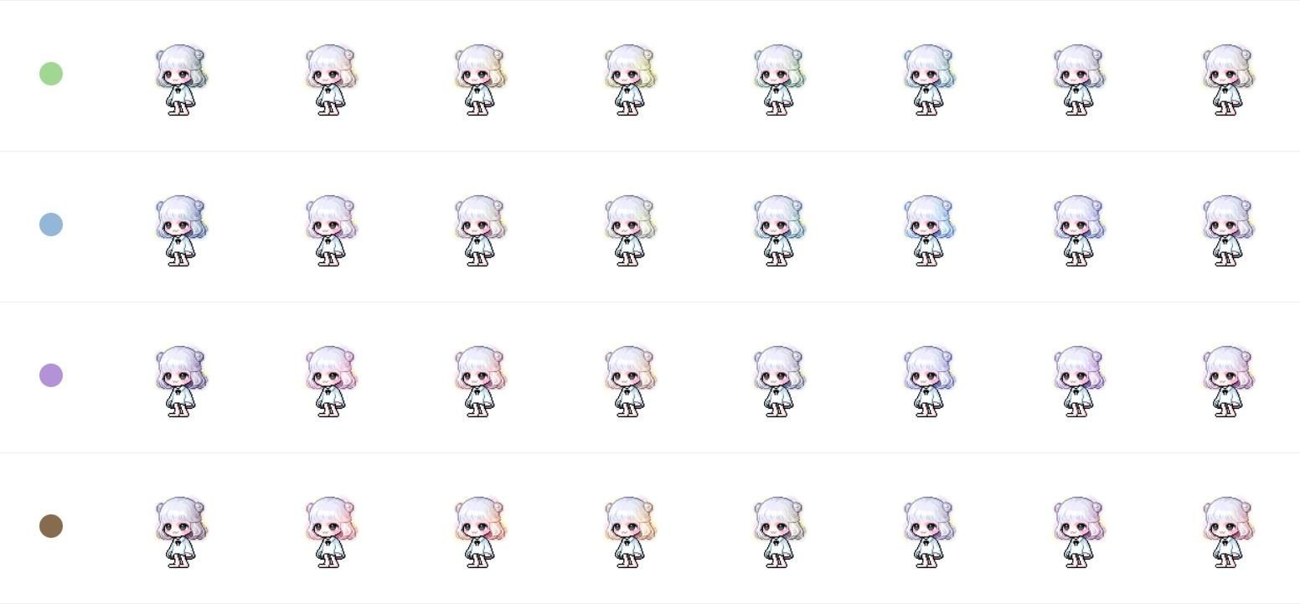Pick seventh character in brown row
The width and height of the screenshot is (1300, 604).
[1079, 532]
